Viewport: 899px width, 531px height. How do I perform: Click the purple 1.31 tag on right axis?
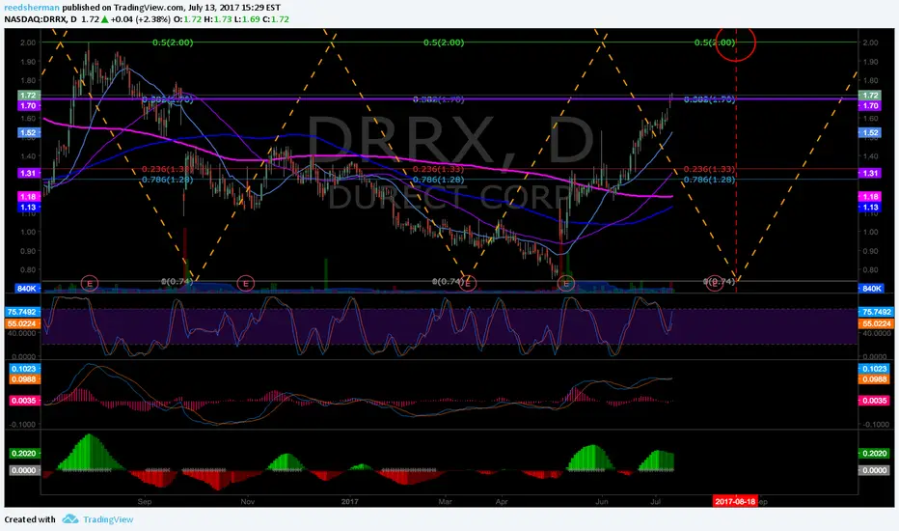click(x=870, y=173)
